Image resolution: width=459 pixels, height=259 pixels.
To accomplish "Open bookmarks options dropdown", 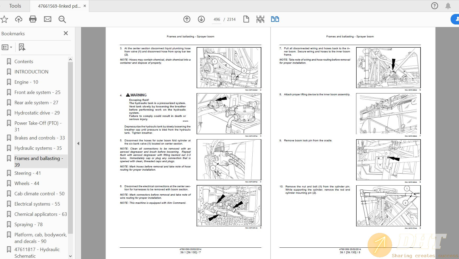I will point(7,47).
